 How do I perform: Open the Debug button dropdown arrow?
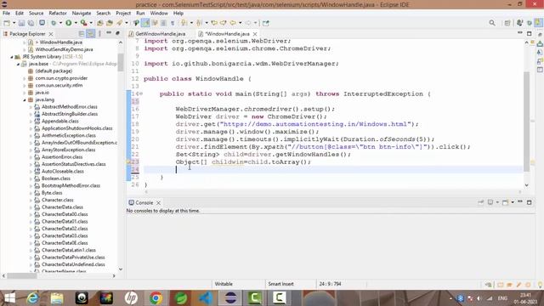click(60, 23)
